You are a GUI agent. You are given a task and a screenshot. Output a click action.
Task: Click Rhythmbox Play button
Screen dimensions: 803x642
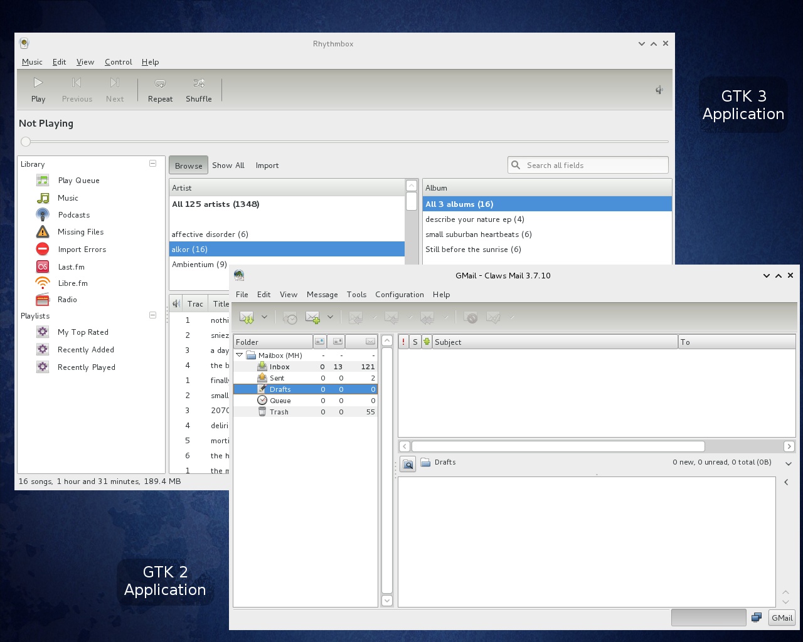tap(38, 90)
